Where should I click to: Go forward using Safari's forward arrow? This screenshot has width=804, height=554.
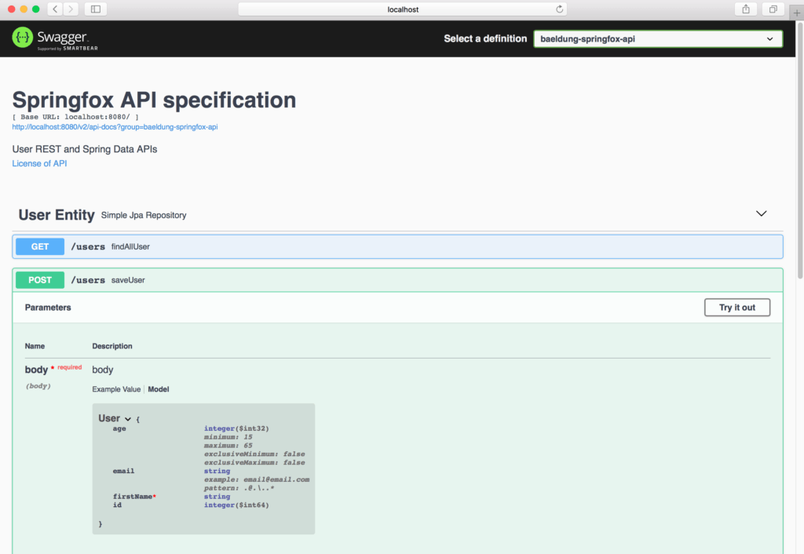coord(71,9)
